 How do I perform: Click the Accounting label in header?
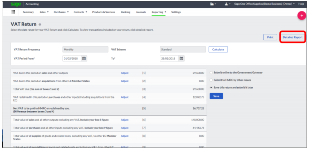pyautogui.click(x=32, y=4)
